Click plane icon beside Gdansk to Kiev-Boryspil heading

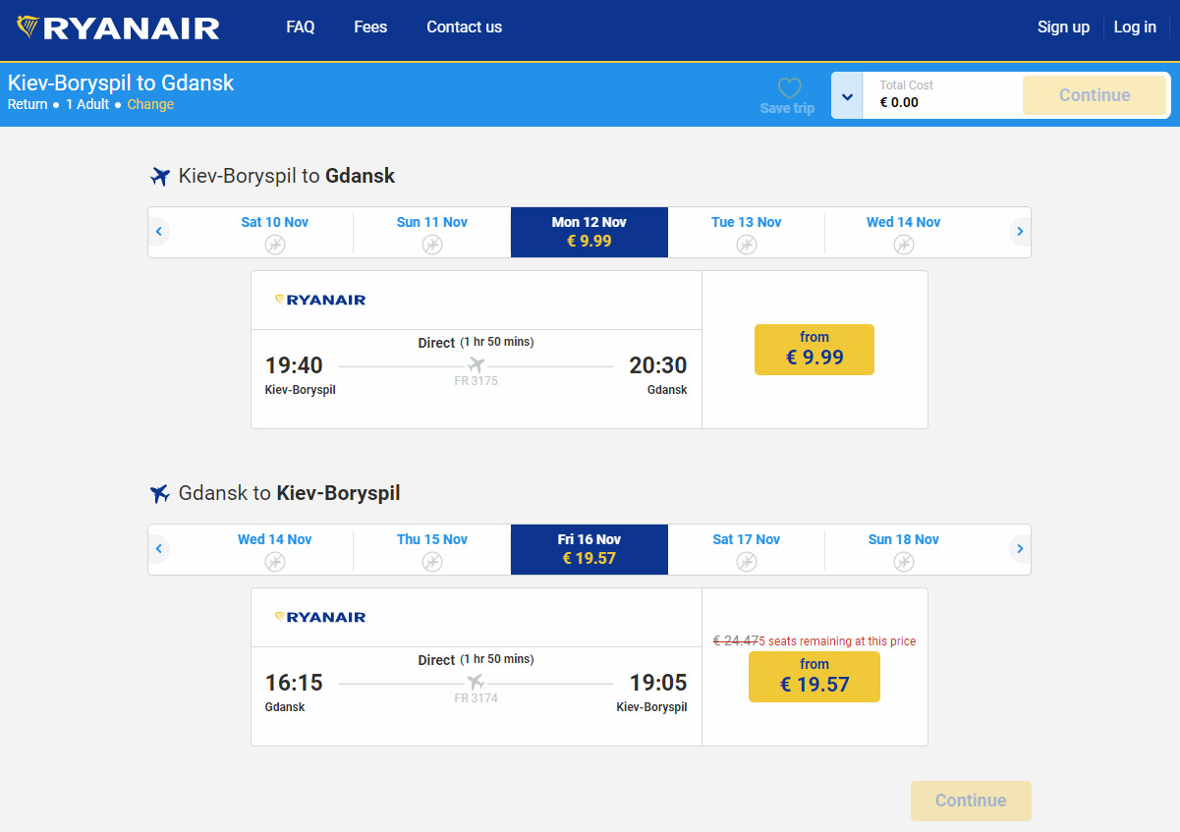click(x=160, y=494)
